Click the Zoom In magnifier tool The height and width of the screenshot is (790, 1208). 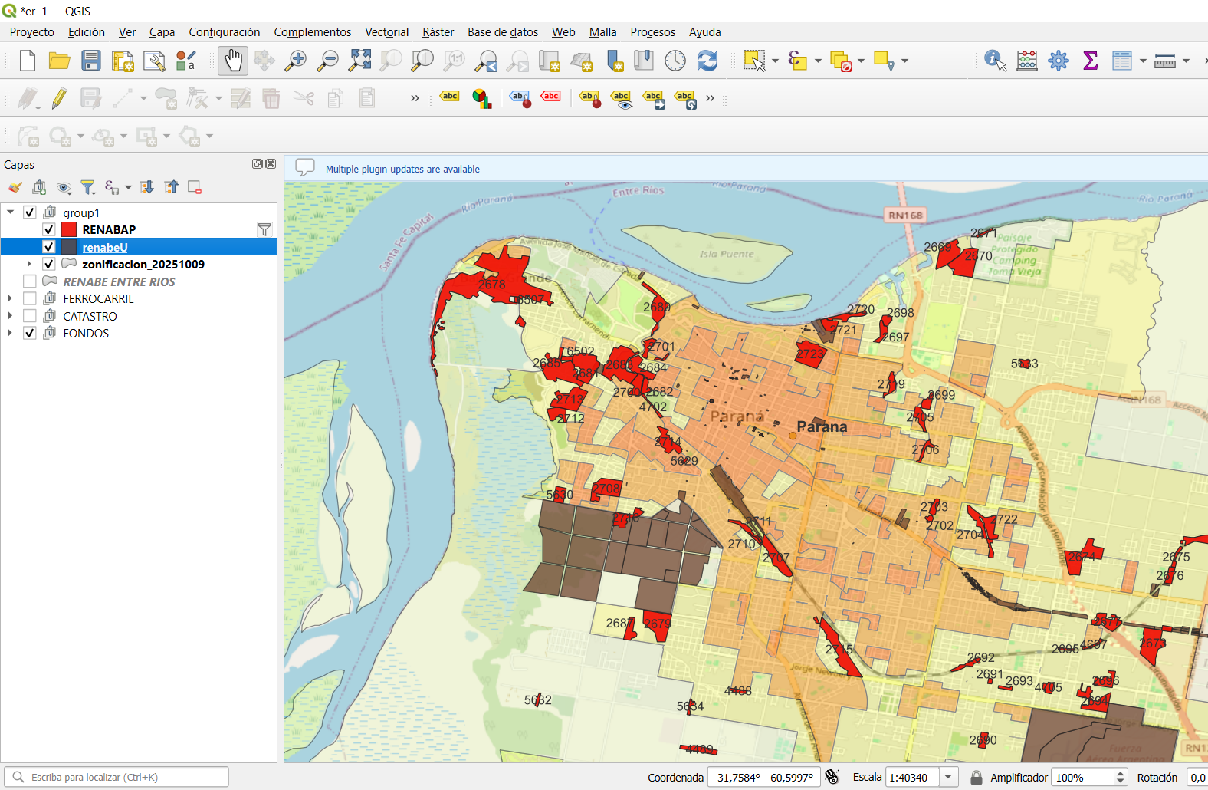295,61
